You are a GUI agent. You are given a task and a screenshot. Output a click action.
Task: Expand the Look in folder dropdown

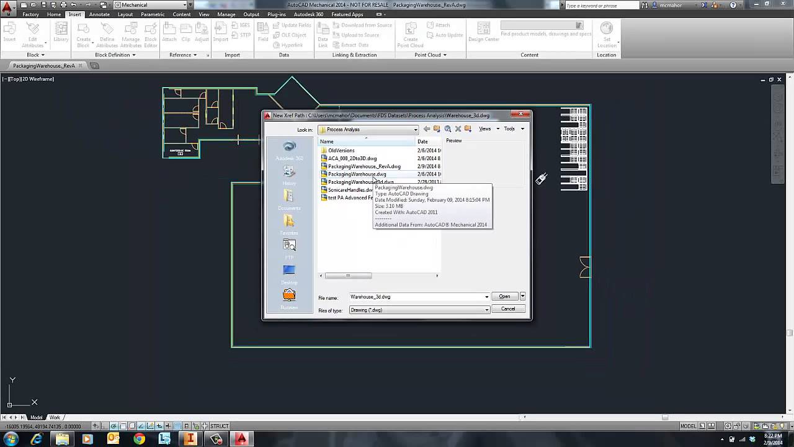click(416, 130)
